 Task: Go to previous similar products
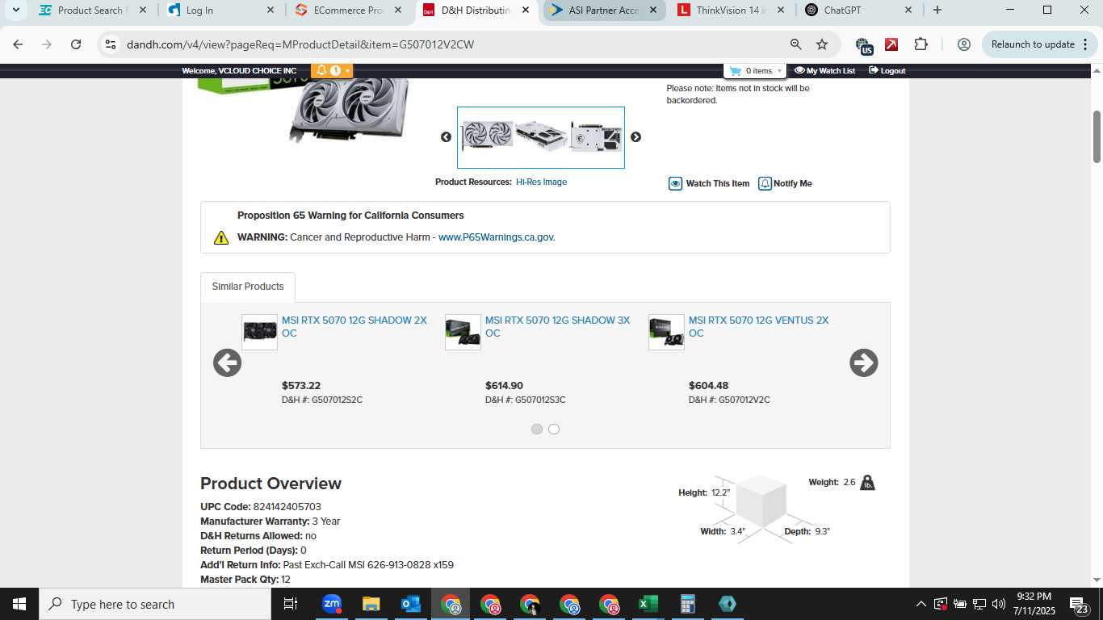click(x=227, y=363)
